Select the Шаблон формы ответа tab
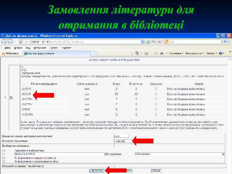The width and height of the screenshot is (232, 174). point(56,54)
